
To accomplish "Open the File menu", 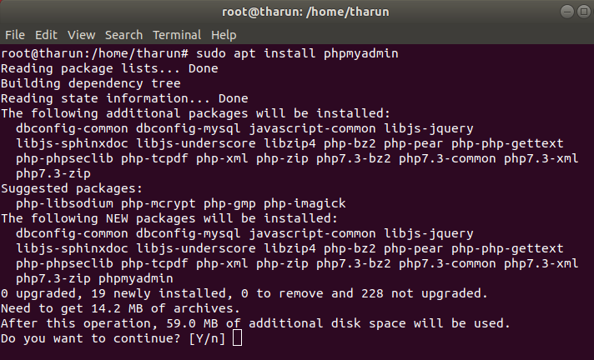I will (15, 35).
